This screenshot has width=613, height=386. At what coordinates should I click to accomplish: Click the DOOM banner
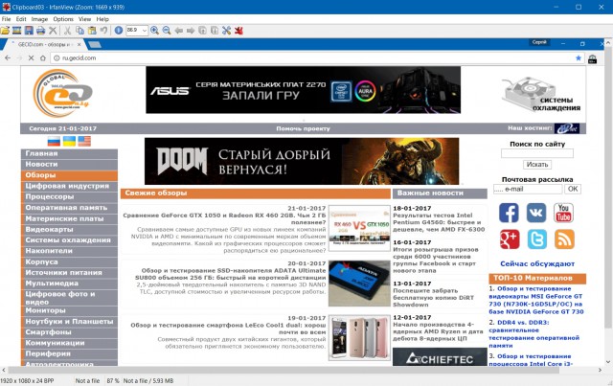pos(302,161)
